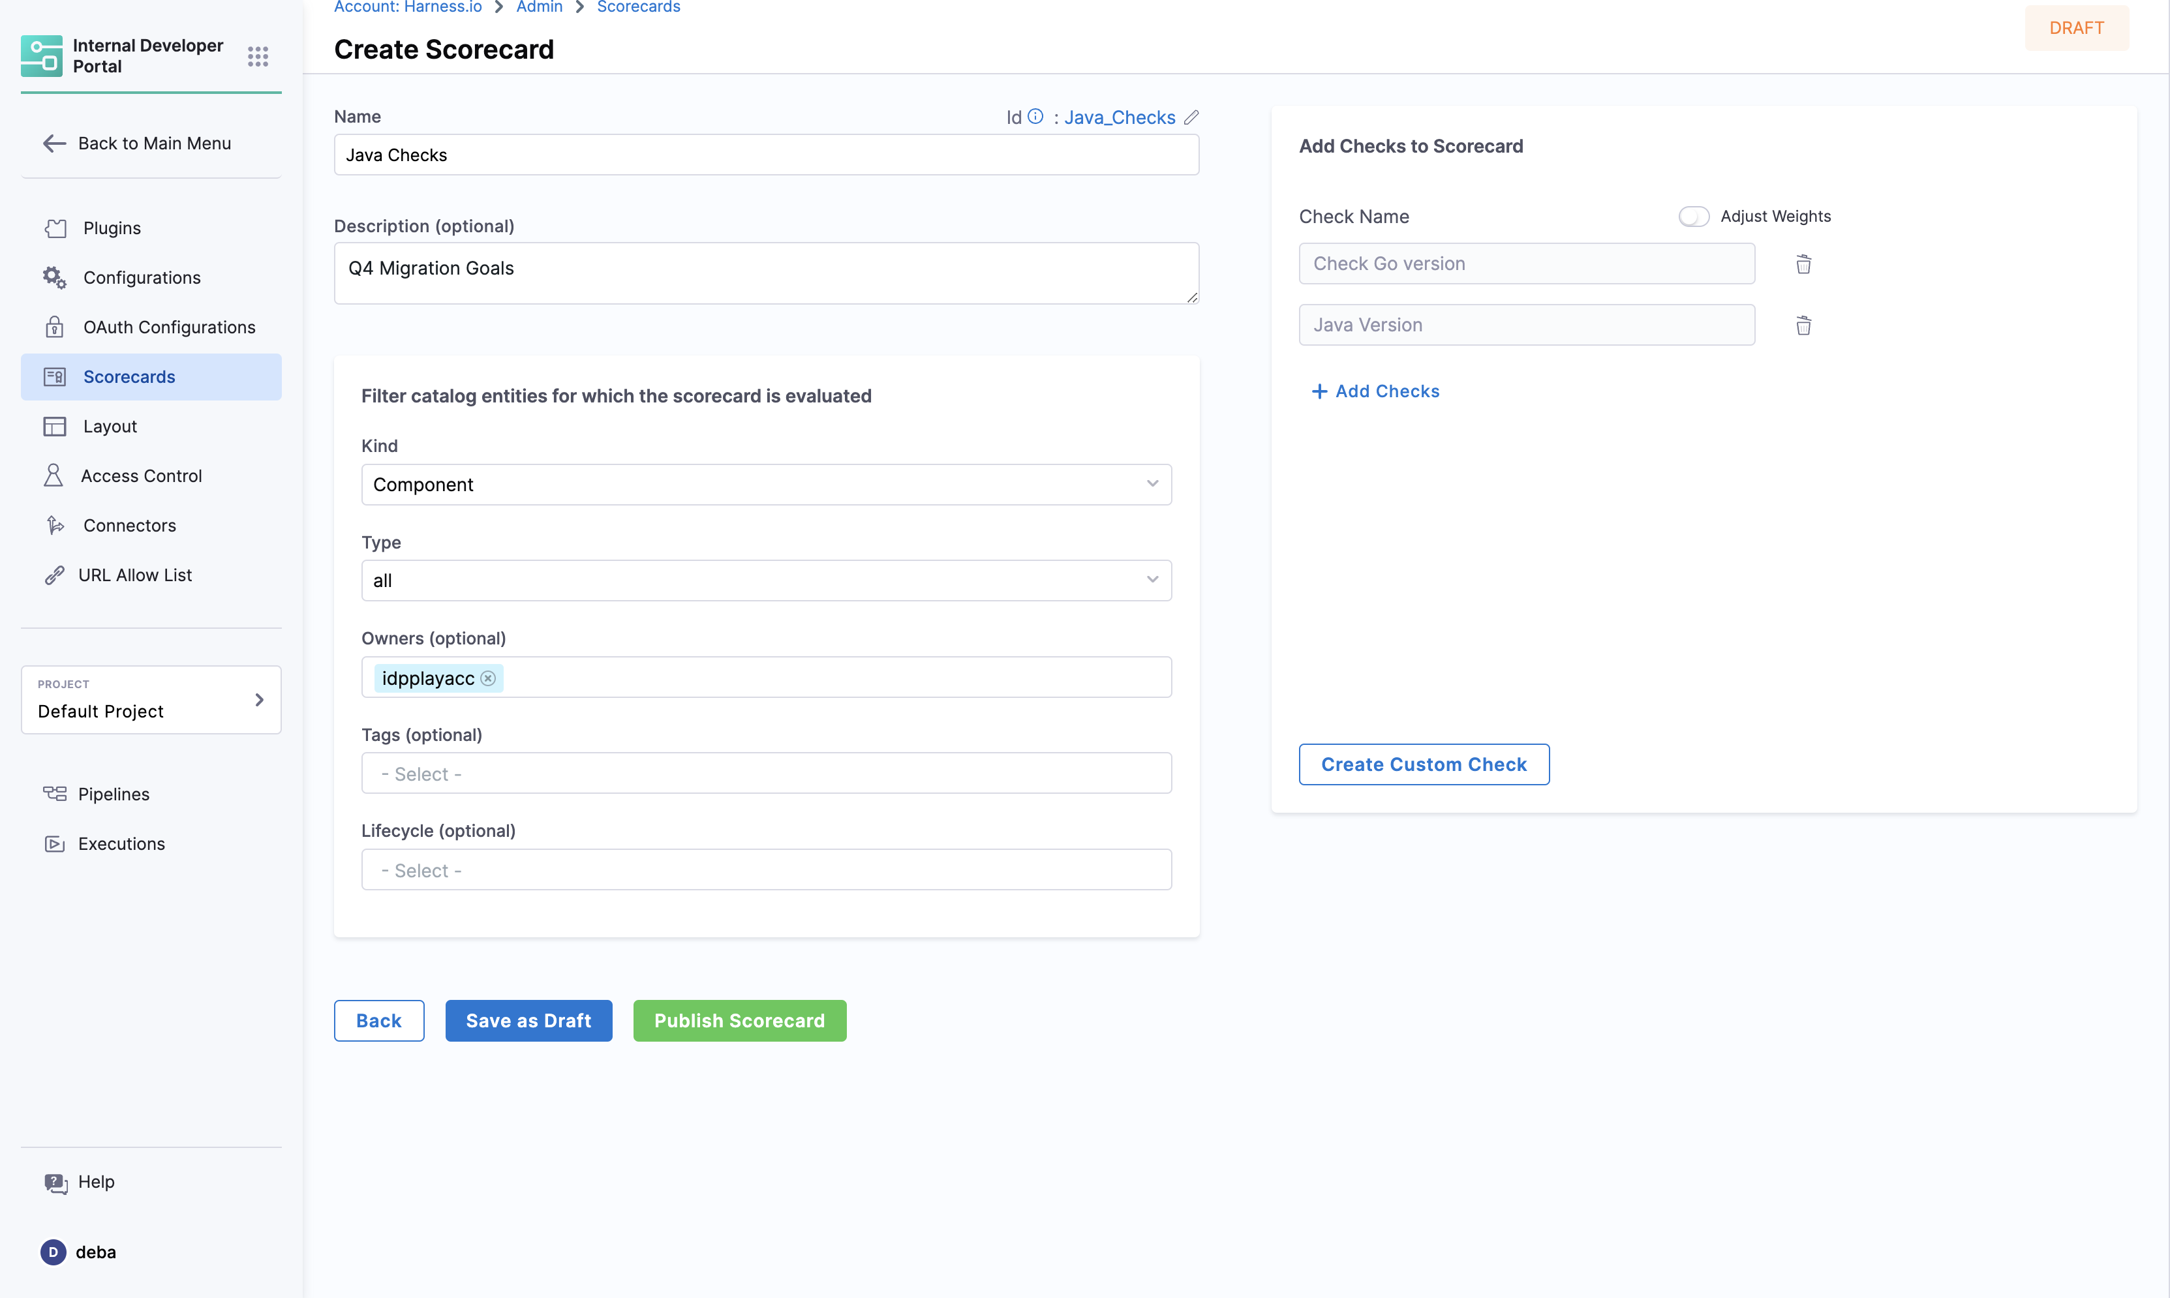Open Access Control menu item
Image resolution: width=2170 pixels, height=1298 pixels.
click(141, 475)
